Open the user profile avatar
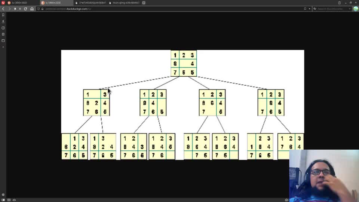The width and height of the screenshot is (359, 202). point(356,9)
